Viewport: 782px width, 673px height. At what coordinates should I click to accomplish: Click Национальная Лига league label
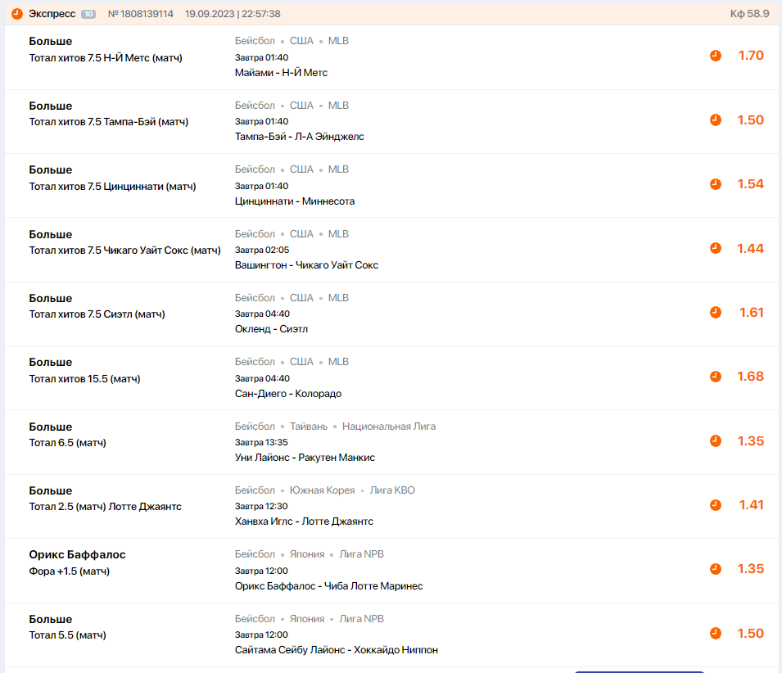tap(389, 427)
